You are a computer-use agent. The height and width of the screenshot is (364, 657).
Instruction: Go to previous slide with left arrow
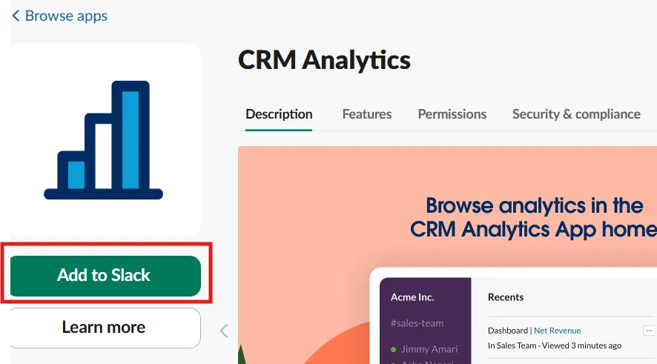click(224, 331)
